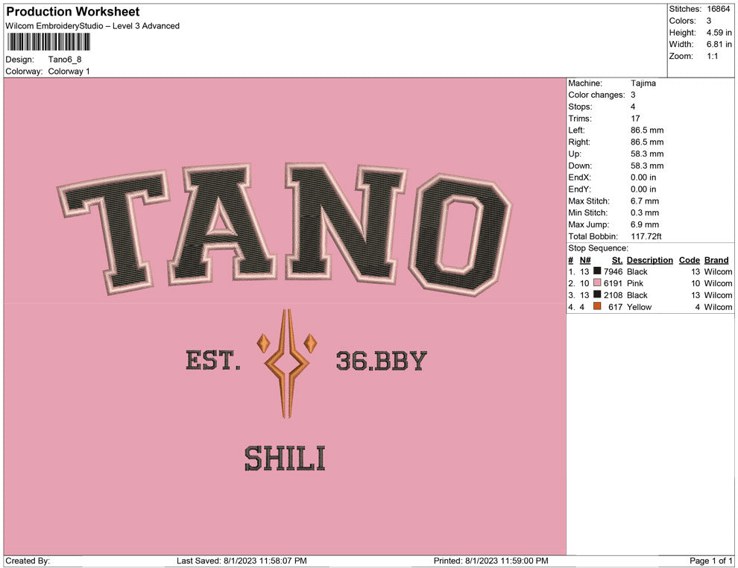Click the machine value 'Tajima'
738x568 pixels.
[643, 83]
